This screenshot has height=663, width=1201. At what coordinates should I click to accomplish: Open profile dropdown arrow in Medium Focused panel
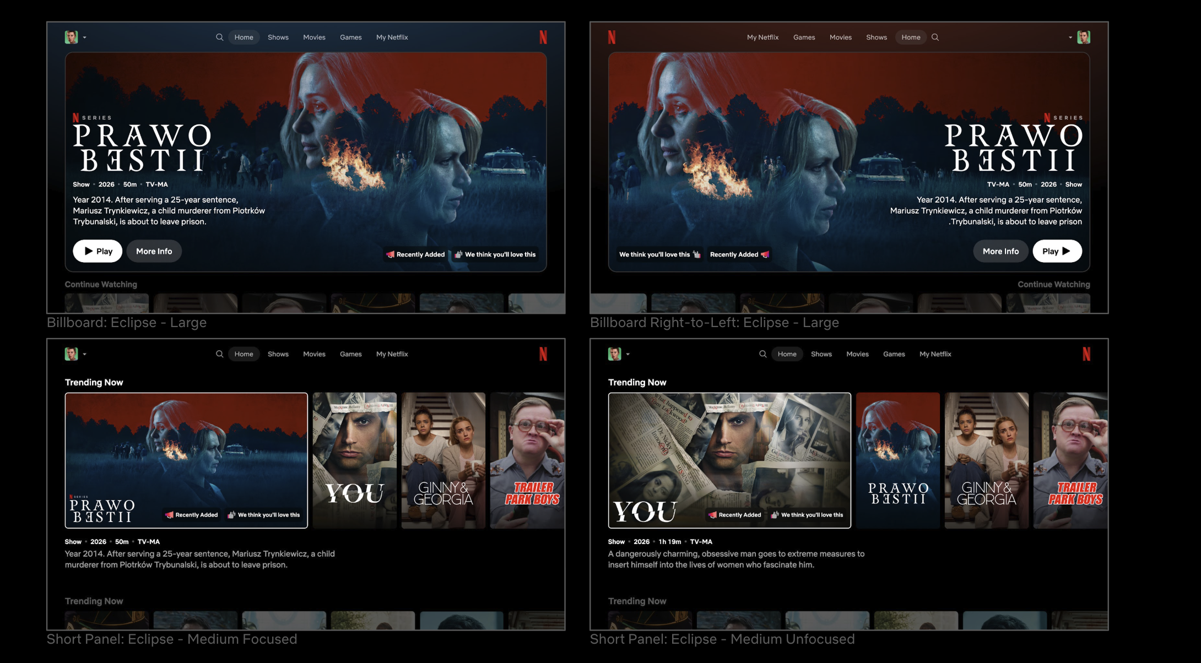pos(84,355)
